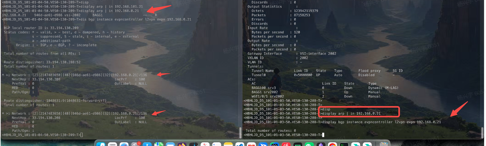Open the purple Obsidian dock icon
The width and height of the screenshot is (486, 146).
[321, 144]
